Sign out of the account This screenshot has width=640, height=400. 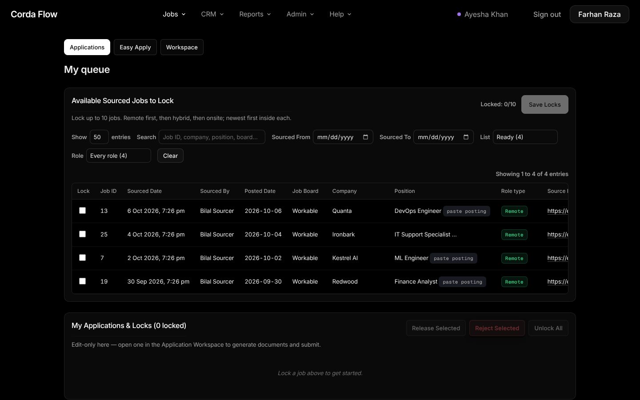547,14
